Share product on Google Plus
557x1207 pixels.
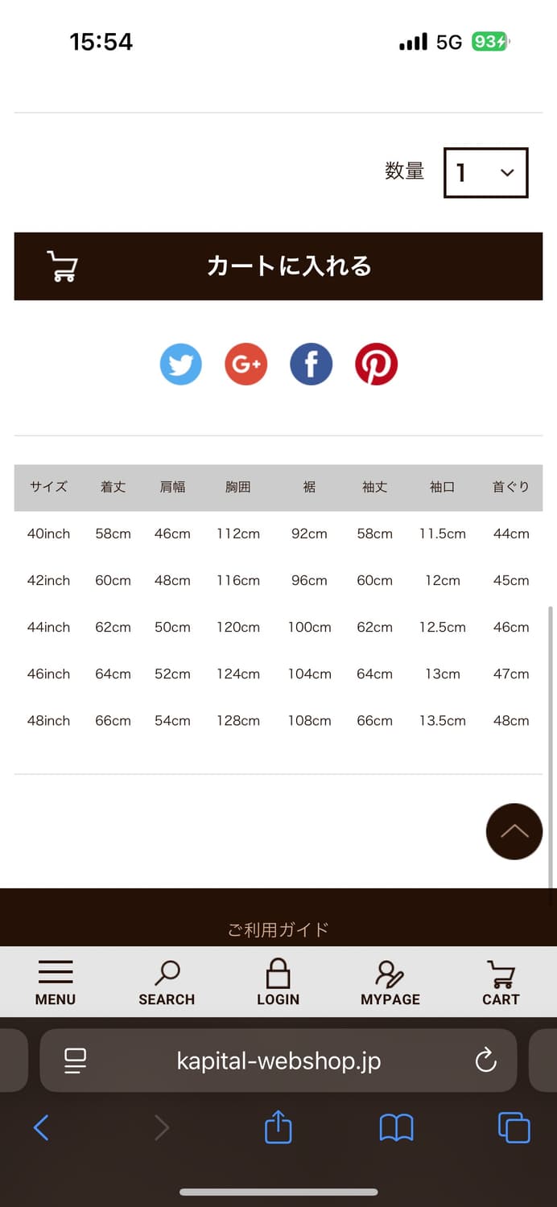(x=245, y=365)
